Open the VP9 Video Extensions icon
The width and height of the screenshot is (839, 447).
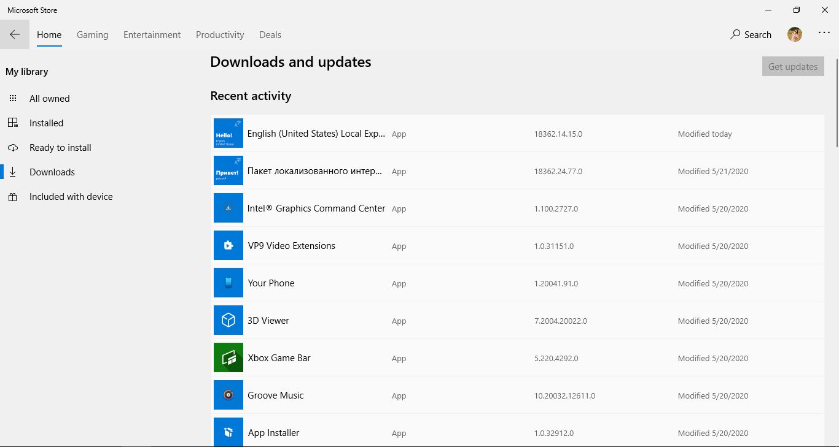[x=228, y=246]
